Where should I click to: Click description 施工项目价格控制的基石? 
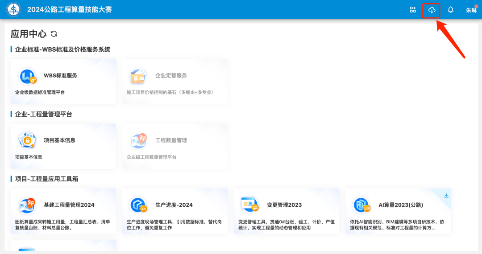coord(170,92)
